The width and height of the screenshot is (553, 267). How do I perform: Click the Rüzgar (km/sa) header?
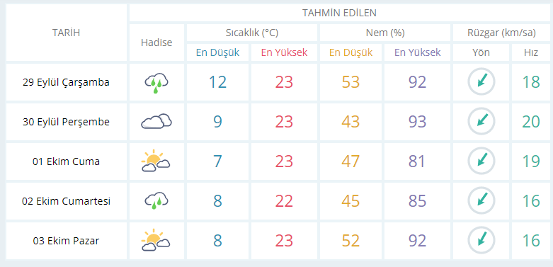point(501,33)
